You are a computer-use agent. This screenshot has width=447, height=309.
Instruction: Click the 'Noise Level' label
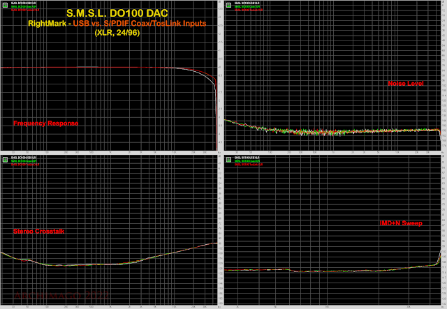point(406,84)
